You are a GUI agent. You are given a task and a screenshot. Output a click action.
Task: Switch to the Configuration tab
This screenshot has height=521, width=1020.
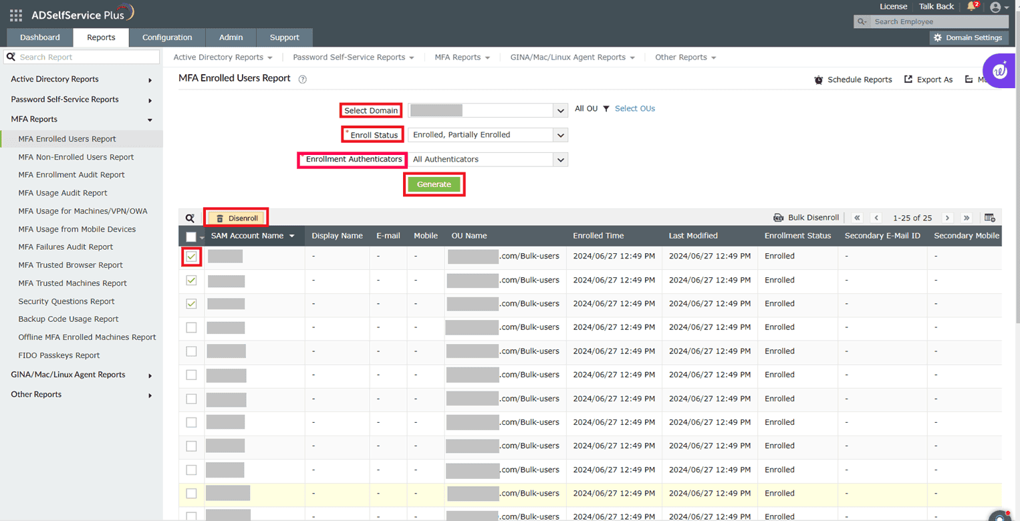pos(167,37)
